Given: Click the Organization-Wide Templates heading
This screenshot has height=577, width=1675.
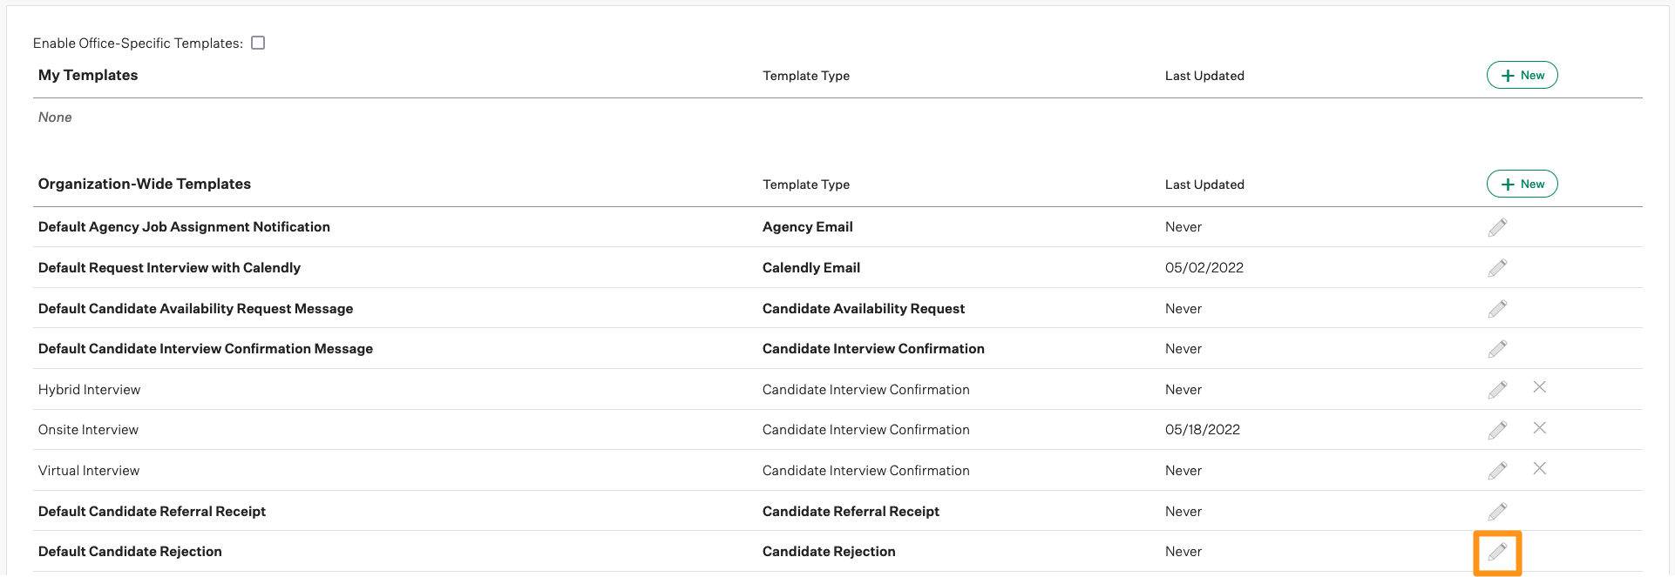Looking at the screenshot, I should coord(145,185).
